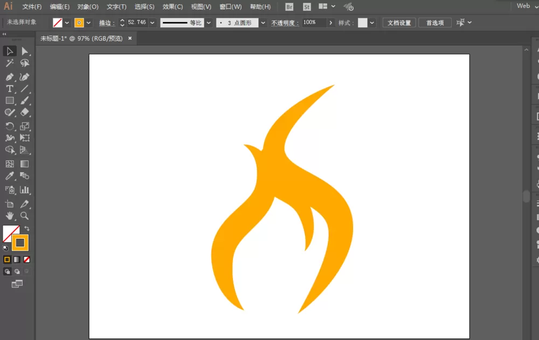The height and width of the screenshot is (340, 539).
Task: Select the 未标题-1 document tab
Action: point(81,38)
